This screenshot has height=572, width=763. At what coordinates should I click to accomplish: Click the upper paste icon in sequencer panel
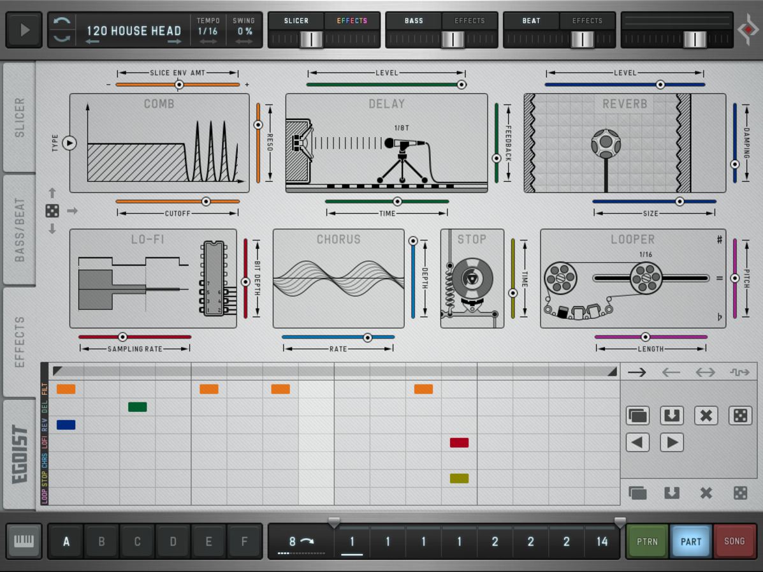click(x=671, y=416)
